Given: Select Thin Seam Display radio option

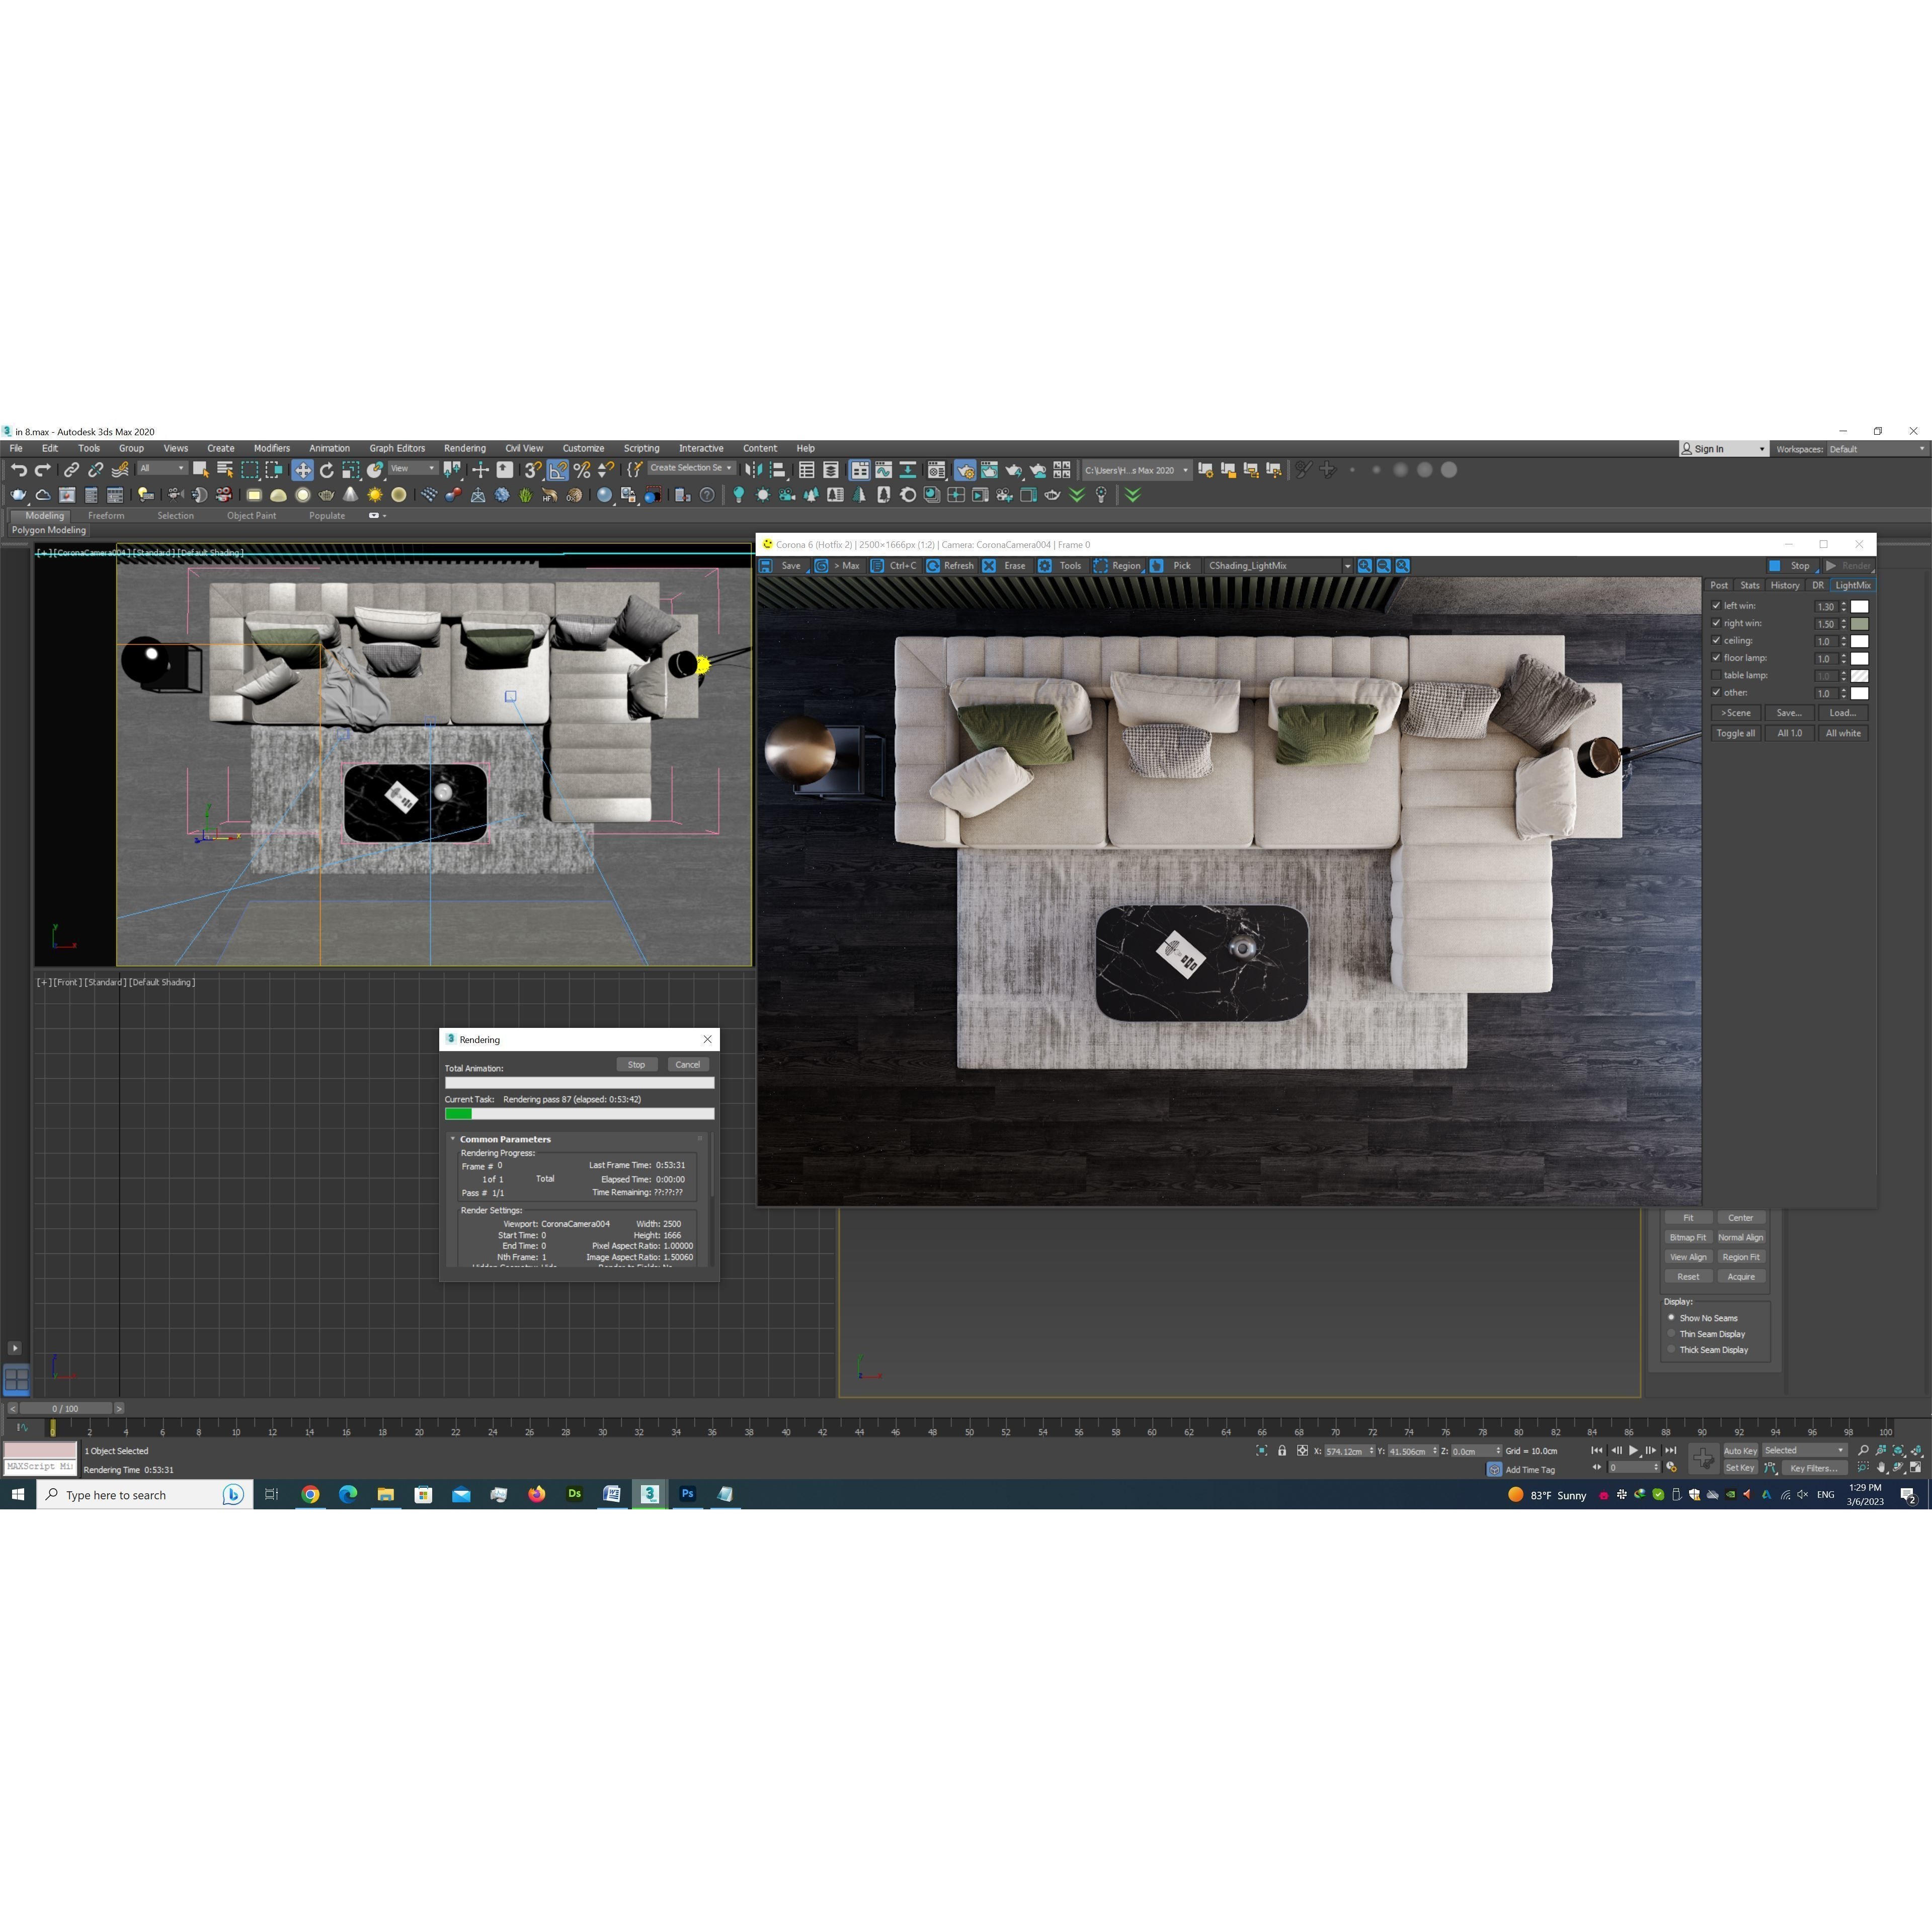Looking at the screenshot, I should coord(1671,1334).
